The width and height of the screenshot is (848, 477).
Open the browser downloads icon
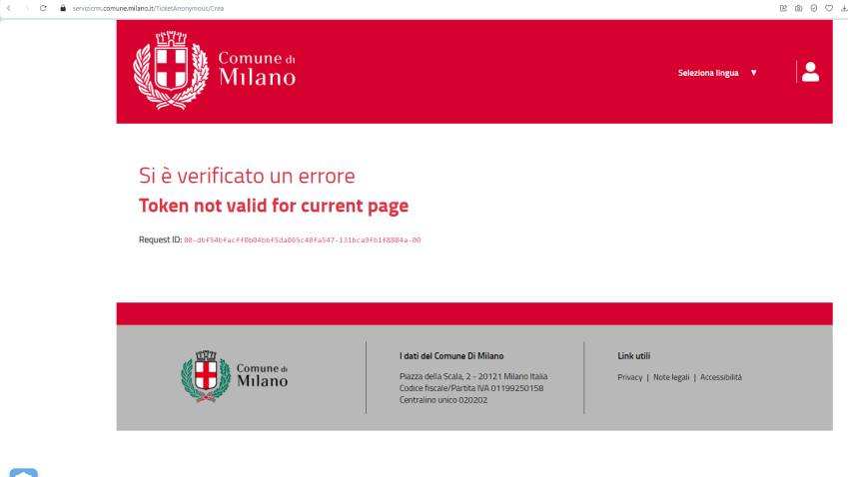tap(842, 8)
